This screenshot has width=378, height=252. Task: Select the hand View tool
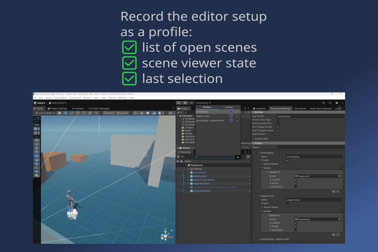tap(60, 113)
